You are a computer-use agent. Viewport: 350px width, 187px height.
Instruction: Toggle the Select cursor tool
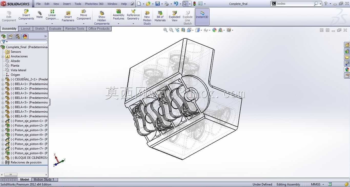click(x=185, y=4)
